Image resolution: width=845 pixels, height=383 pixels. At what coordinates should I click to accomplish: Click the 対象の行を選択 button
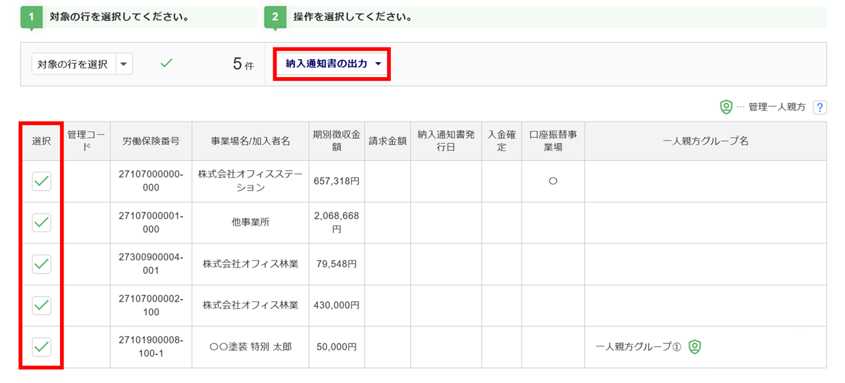[x=73, y=64]
